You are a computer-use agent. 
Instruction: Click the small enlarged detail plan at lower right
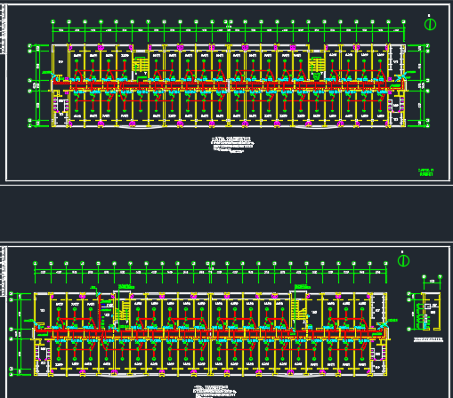click(425, 310)
